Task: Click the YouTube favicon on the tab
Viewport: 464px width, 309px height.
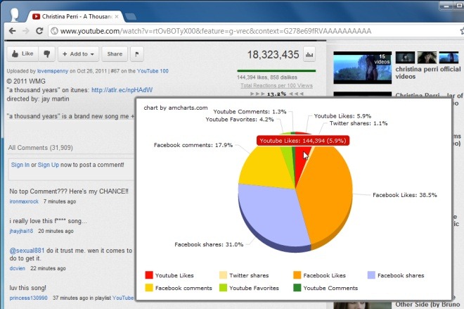Action: (x=36, y=17)
